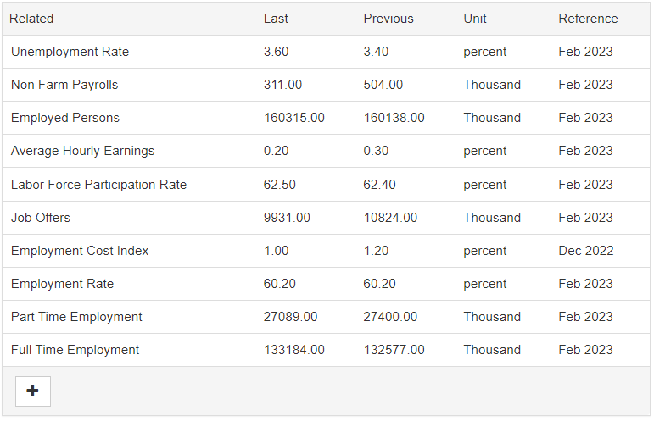Image resolution: width=654 pixels, height=421 pixels.
Task: Open the Non Farm Payrolls link
Action: point(64,85)
